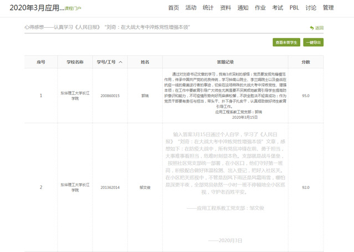354x252 pixels.
Task: Click the score 92.0 for 邹文俊
Action: pyautogui.click(x=306, y=188)
